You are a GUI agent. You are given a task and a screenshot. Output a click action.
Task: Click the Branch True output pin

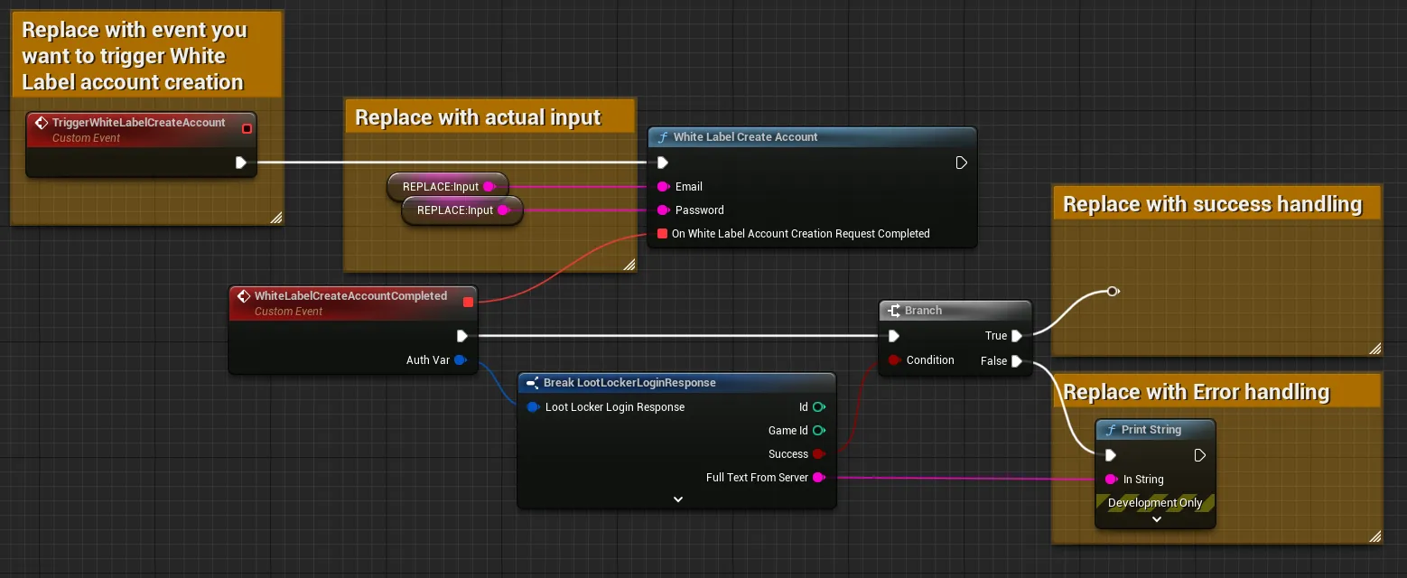pyautogui.click(x=1017, y=336)
